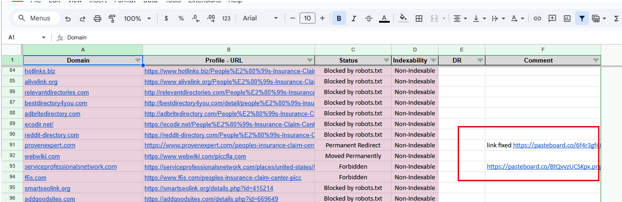
Task: Click the undo arrow icon
Action: 68,19
